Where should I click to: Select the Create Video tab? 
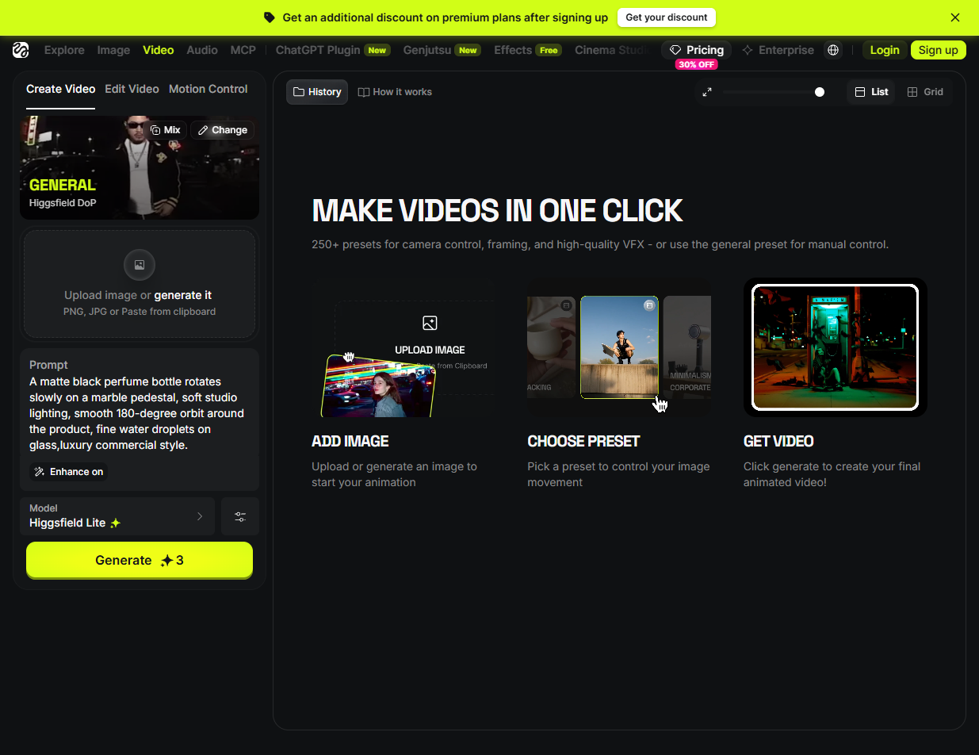61,89
